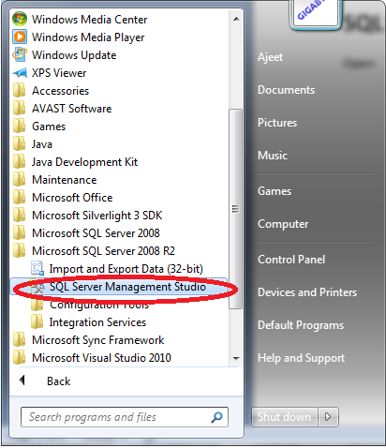Open Control Panel from right pane

pyautogui.click(x=291, y=260)
